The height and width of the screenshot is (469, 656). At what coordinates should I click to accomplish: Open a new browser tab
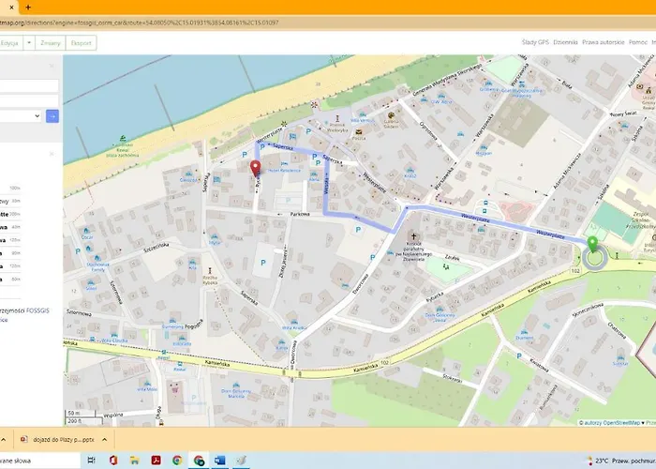pyautogui.click(x=26, y=7)
